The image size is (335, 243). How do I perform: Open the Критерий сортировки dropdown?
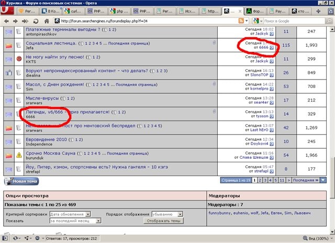70,214
